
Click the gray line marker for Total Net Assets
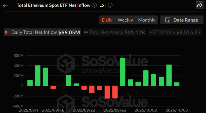point(86,32)
